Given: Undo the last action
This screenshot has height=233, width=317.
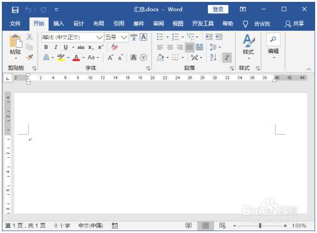Looking at the screenshot, I should click(x=29, y=9).
